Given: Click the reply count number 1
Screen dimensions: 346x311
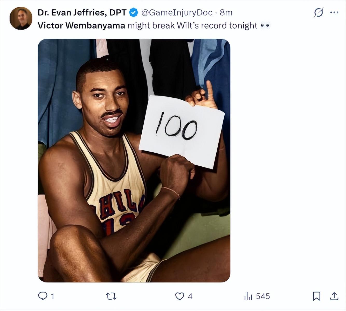Looking at the screenshot, I should (x=53, y=296).
